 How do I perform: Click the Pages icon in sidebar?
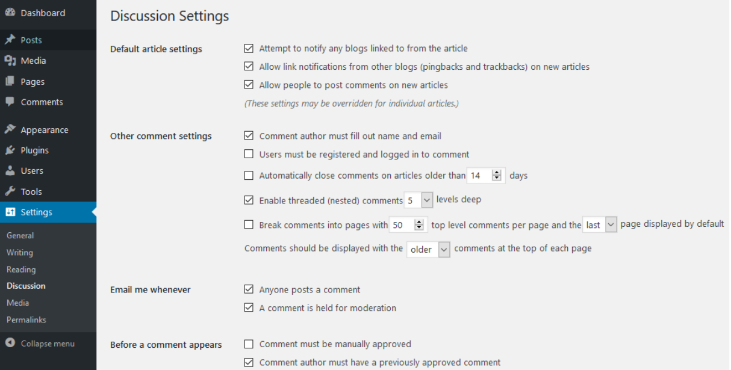10,81
